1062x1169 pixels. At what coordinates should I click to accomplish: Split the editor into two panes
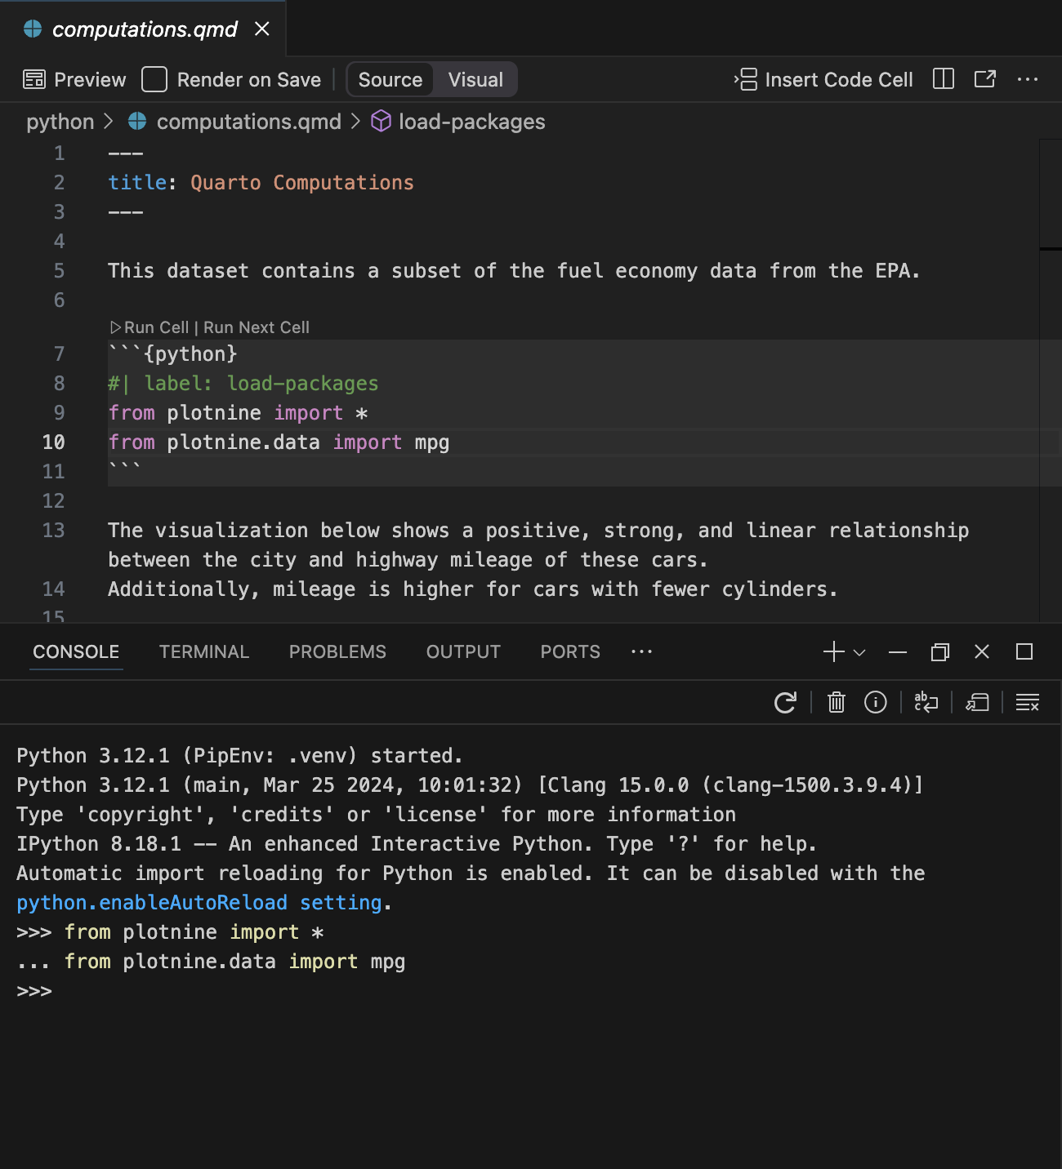point(943,79)
